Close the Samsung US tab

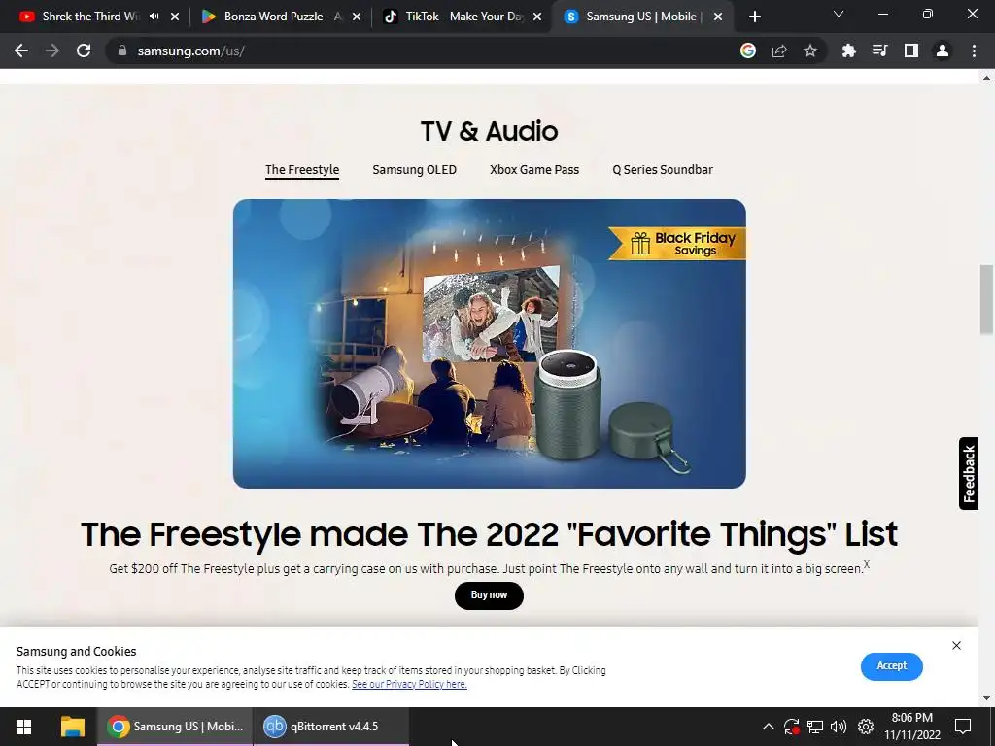tap(718, 17)
